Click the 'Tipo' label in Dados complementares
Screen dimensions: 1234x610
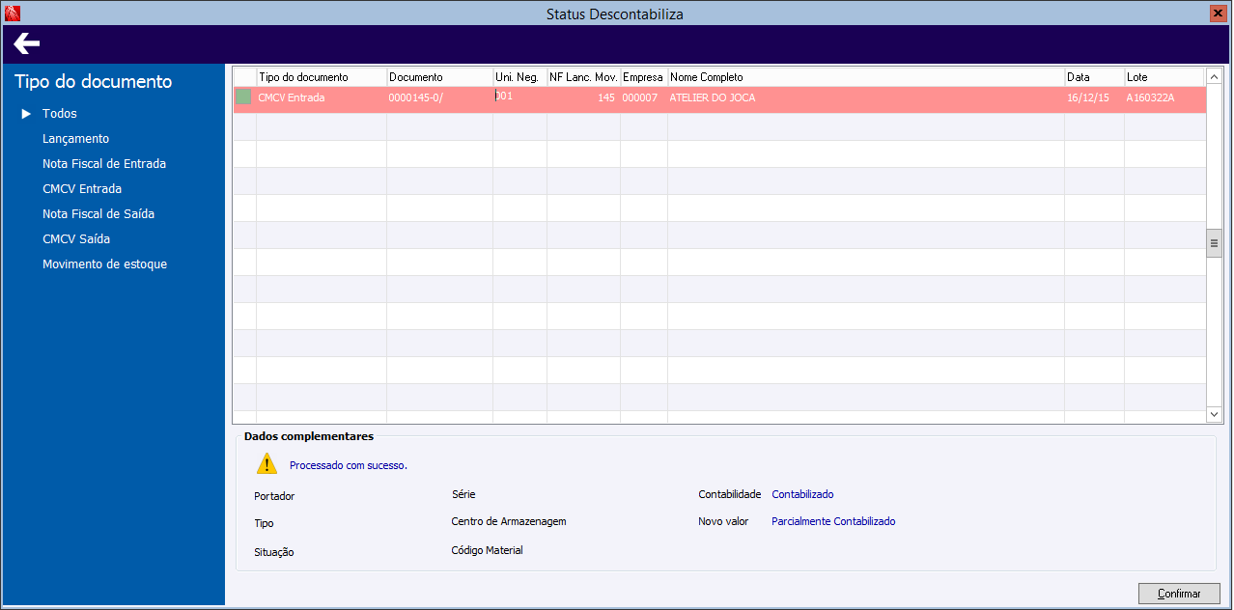[264, 523]
